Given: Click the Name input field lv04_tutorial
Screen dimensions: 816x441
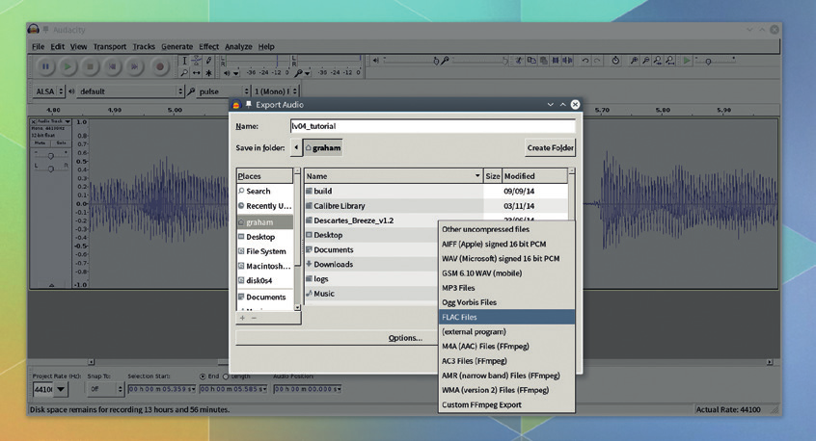Looking at the screenshot, I should tap(432, 126).
